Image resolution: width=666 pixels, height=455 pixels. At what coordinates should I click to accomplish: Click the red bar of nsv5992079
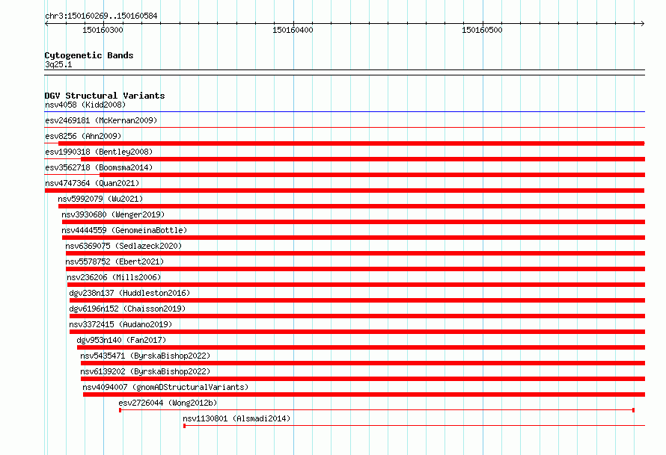pyautogui.click(x=352, y=206)
